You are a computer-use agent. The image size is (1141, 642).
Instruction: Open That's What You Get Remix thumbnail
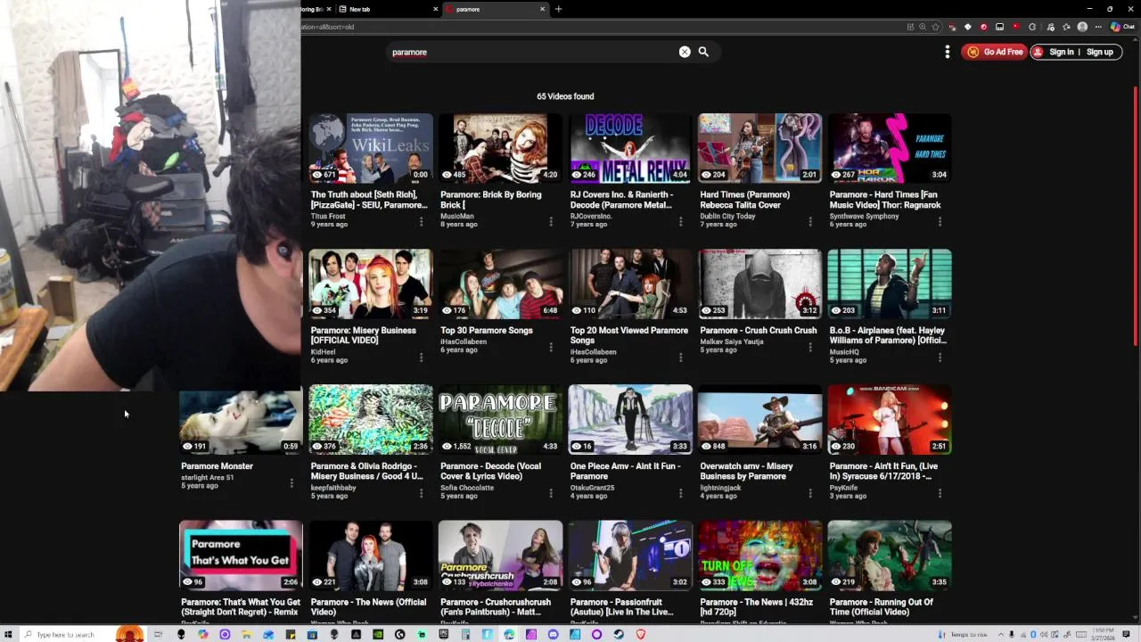click(x=241, y=556)
